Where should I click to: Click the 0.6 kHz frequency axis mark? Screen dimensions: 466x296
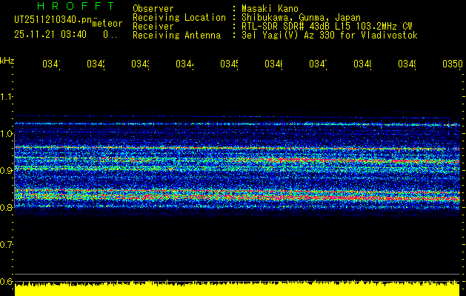pos(7,281)
